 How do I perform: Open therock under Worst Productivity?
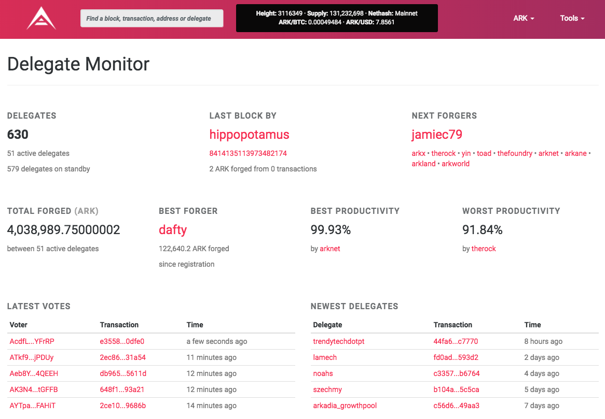pos(484,249)
